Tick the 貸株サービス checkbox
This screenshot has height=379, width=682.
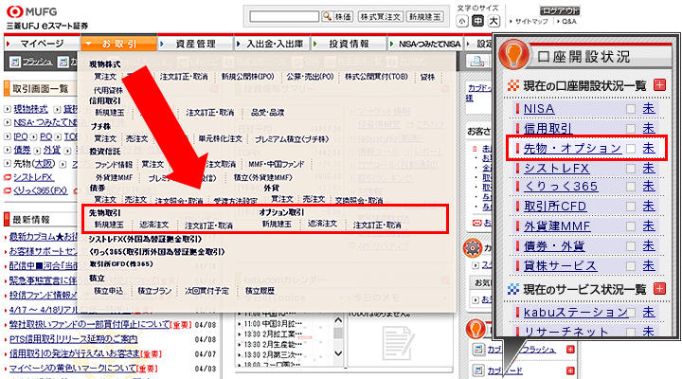pos(631,266)
